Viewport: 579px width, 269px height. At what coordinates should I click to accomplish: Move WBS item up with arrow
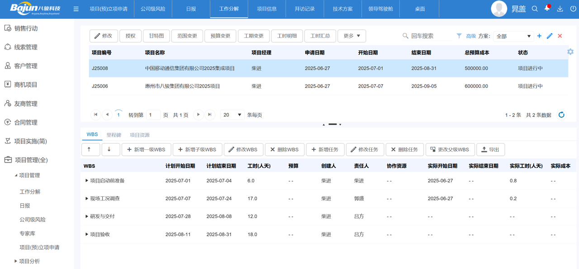coord(90,149)
